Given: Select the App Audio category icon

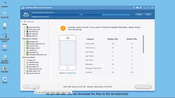Looking at the screenshot, I should pyautogui.click(x=27, y=36).
